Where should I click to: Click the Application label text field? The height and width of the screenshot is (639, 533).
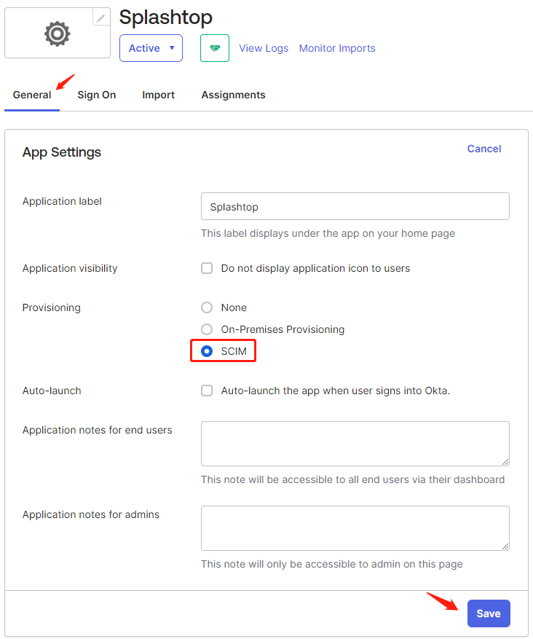[x=355, y=206]
